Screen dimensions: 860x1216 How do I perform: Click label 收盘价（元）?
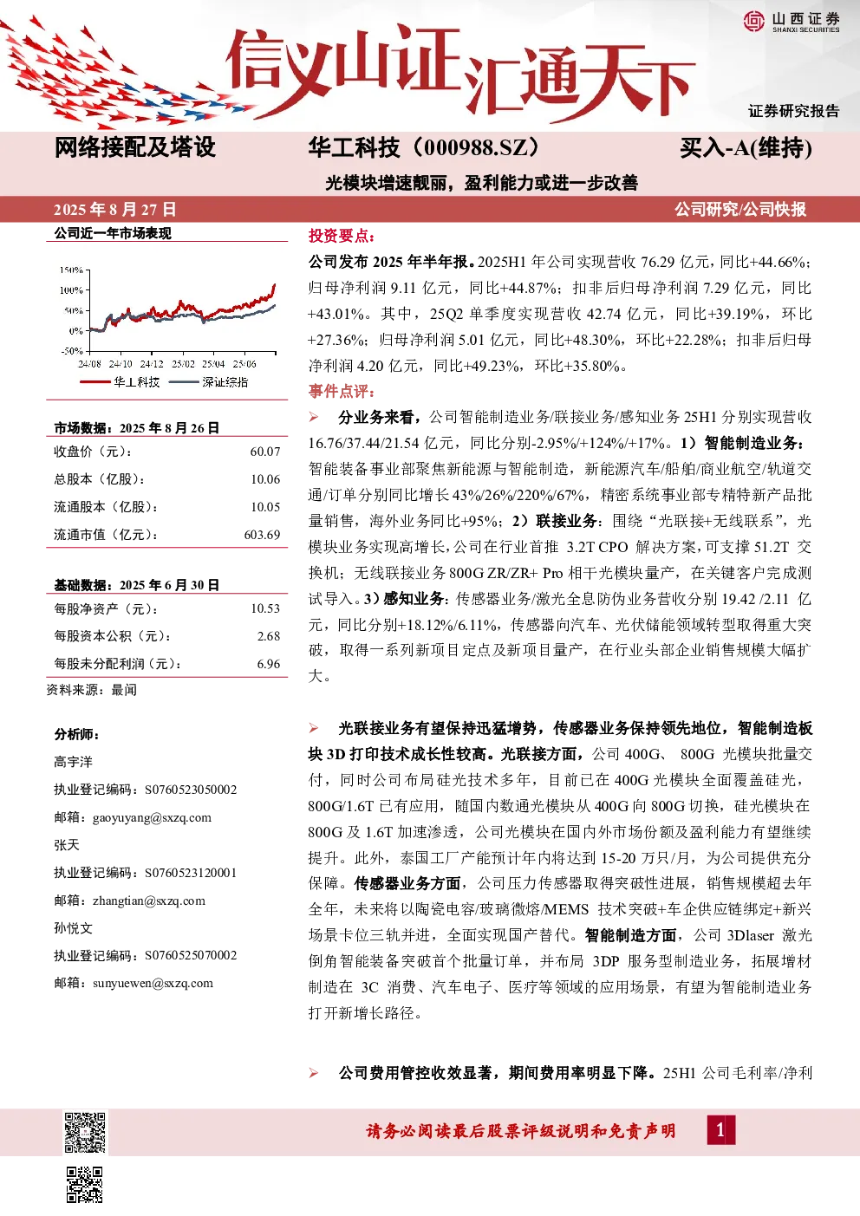94,452
